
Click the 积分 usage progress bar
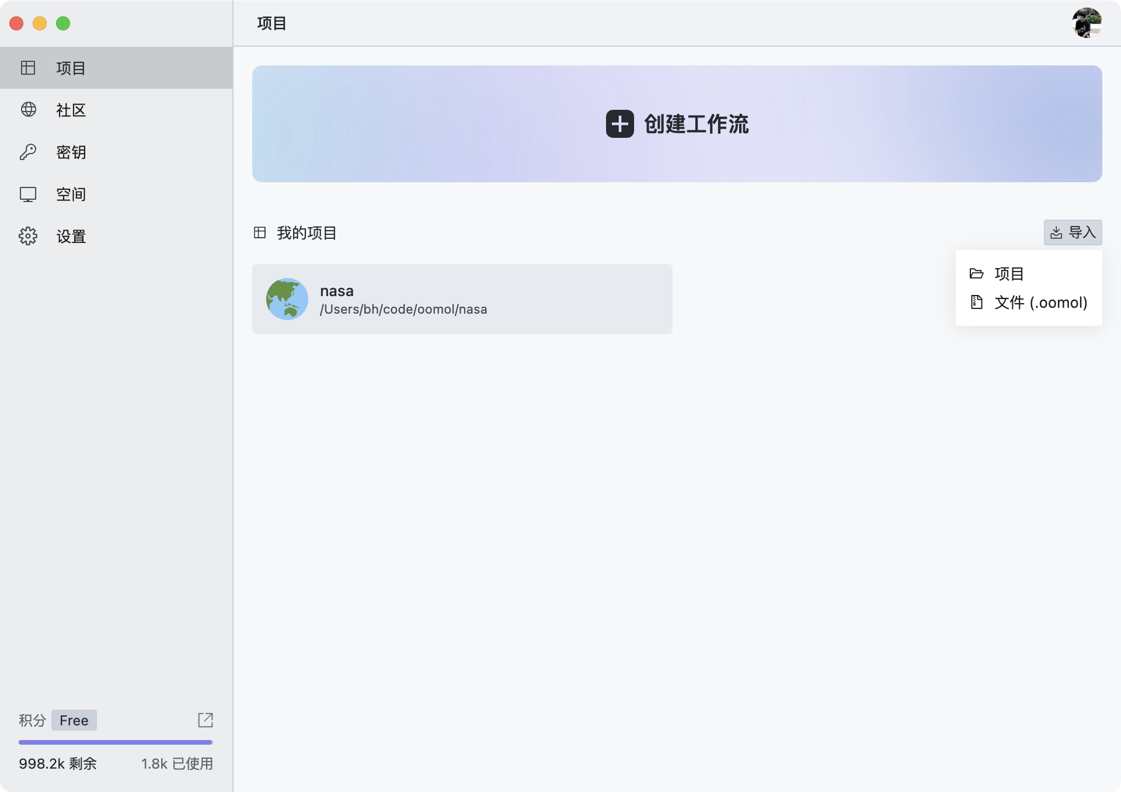[x=115, y=742]
